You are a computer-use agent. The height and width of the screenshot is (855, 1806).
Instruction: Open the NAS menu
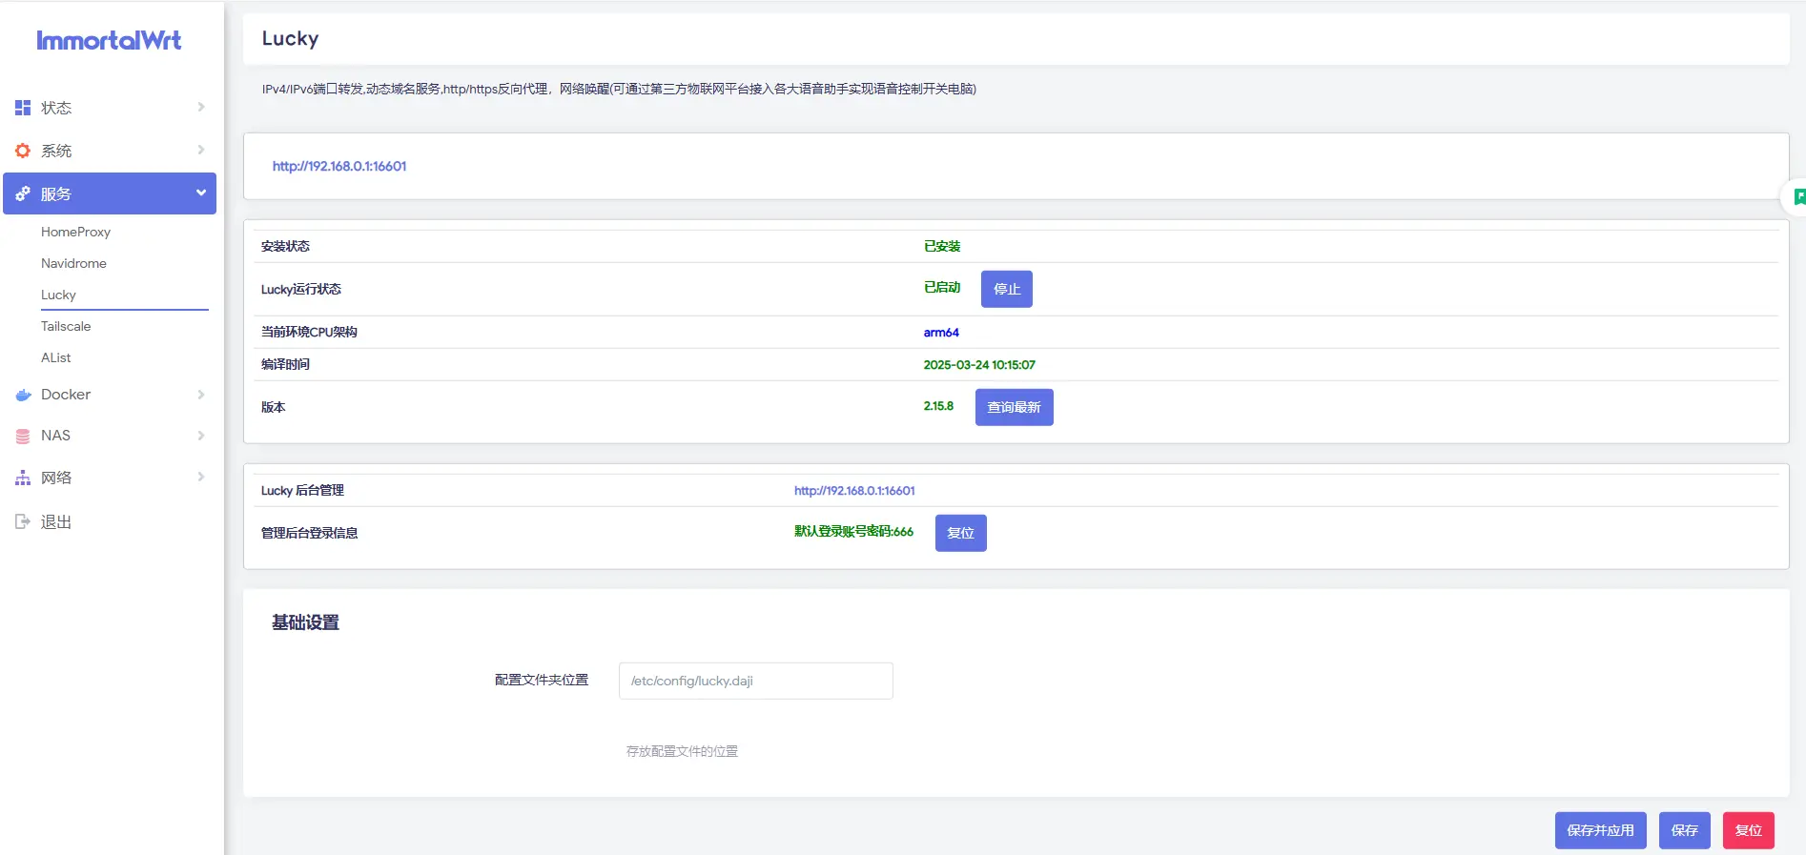click(110, 436)
